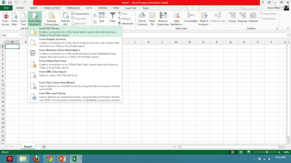Open Existing Connections

[51, 19]
